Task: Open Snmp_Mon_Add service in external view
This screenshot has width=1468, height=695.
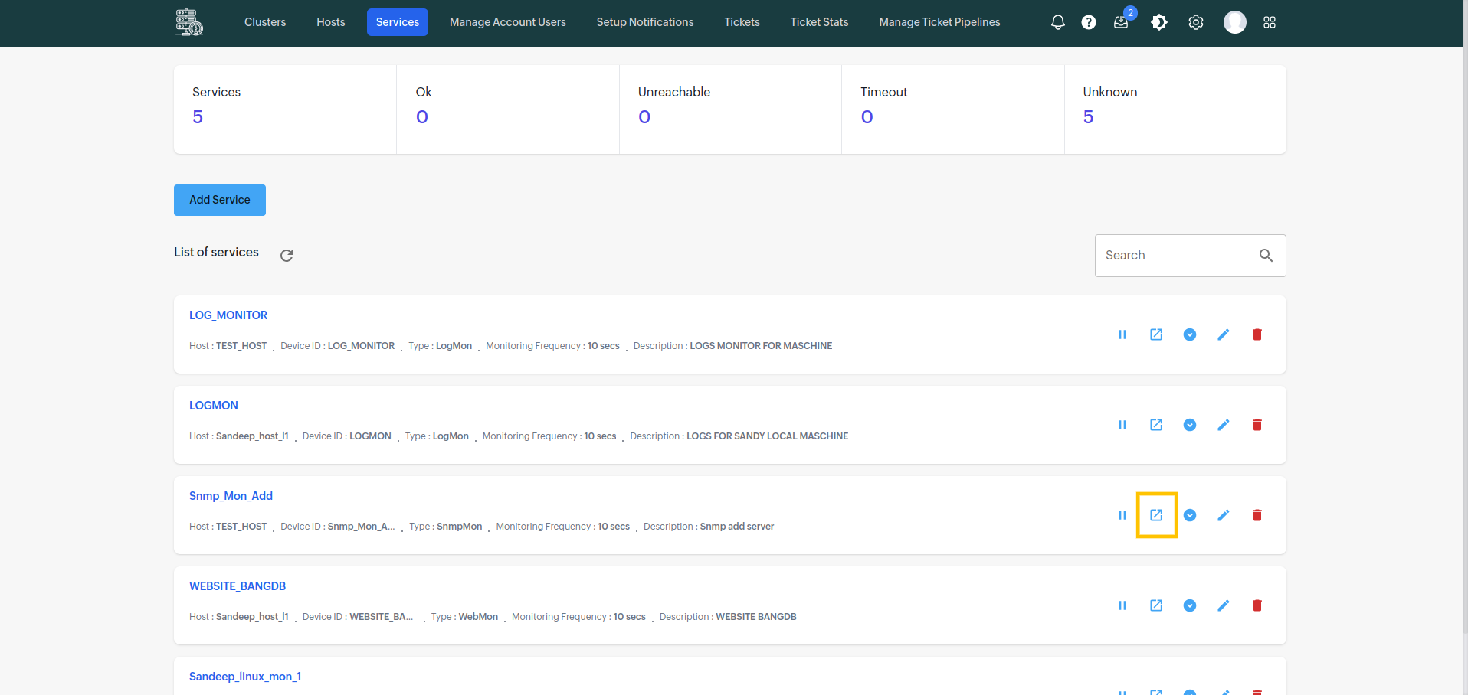Action: pyautogui.click(x=1156, y=515)
